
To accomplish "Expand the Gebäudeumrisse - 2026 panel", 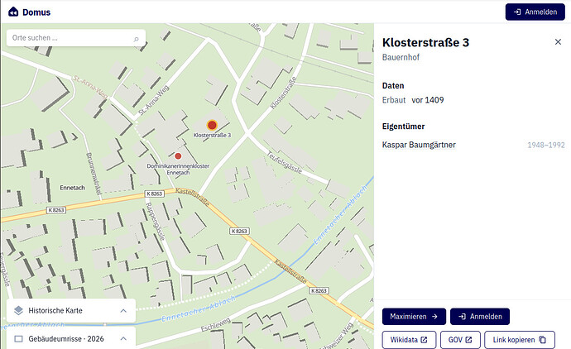I will [x=123, y=339].
